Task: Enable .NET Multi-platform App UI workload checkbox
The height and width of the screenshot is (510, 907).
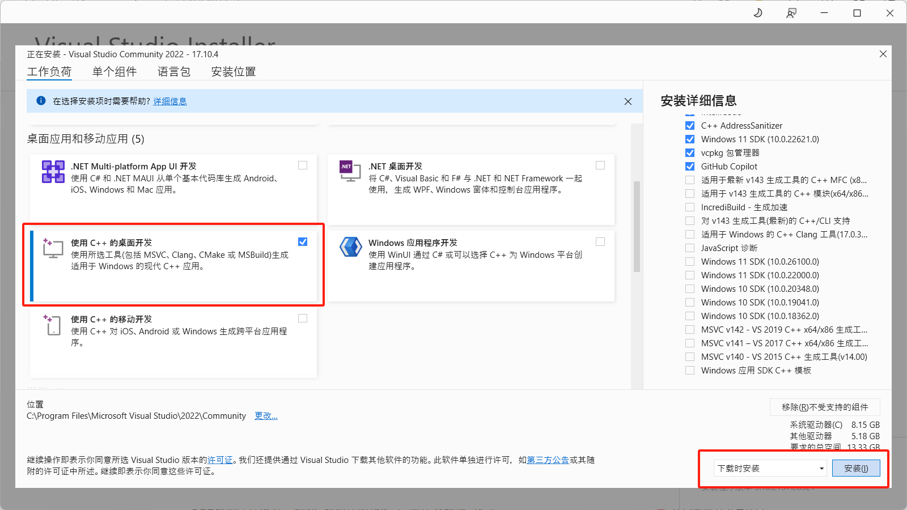Action: click(x=303, y=165)
